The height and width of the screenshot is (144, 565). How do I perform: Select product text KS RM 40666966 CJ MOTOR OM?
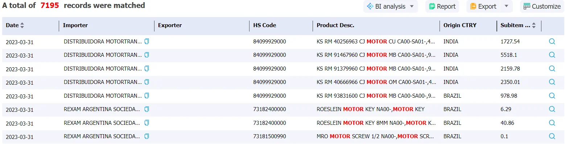[356, 82]
